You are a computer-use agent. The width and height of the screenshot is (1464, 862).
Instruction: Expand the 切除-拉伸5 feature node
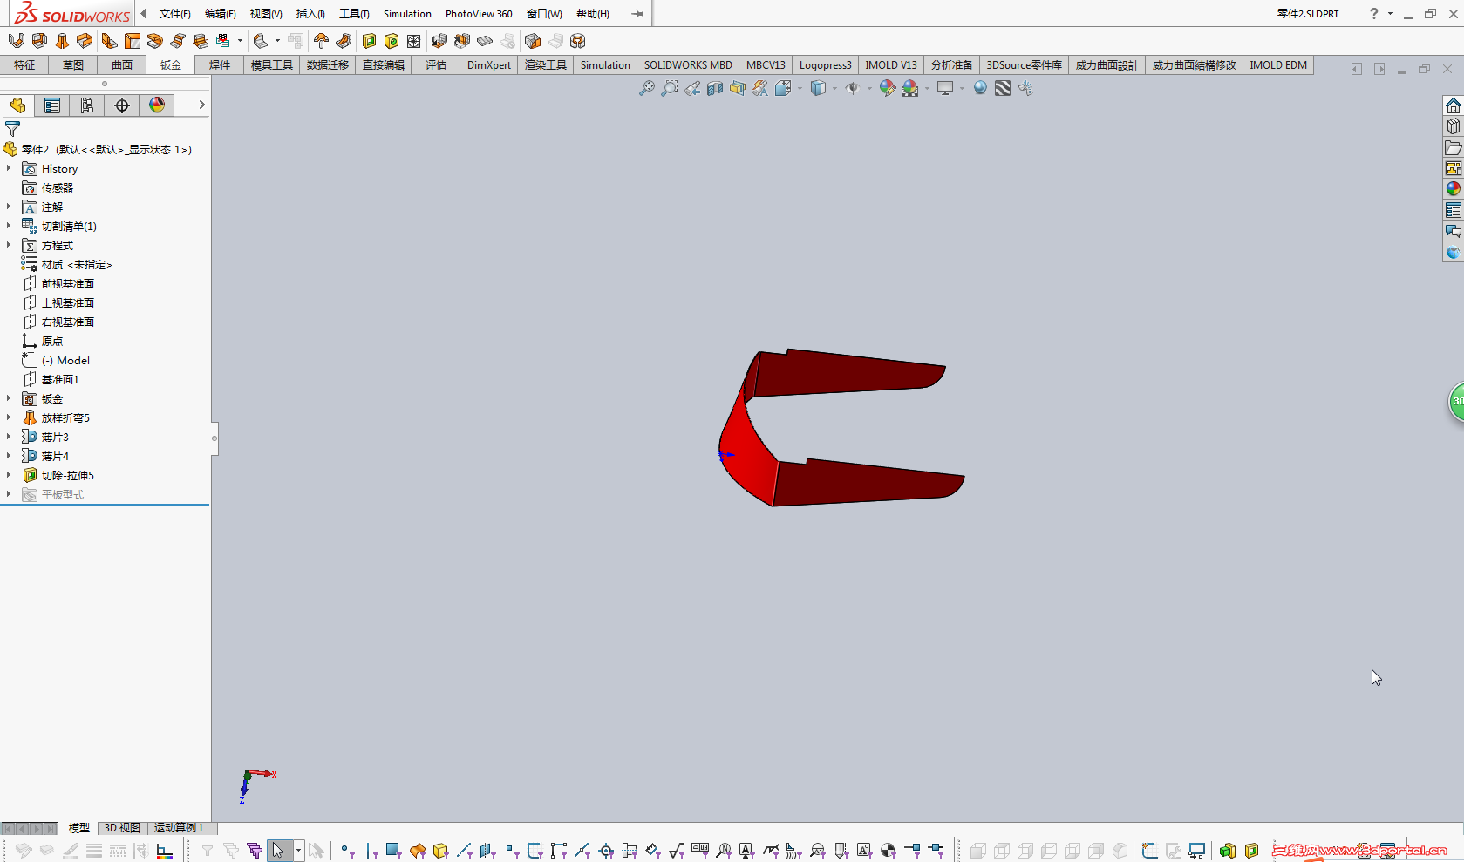click(9, 475)
